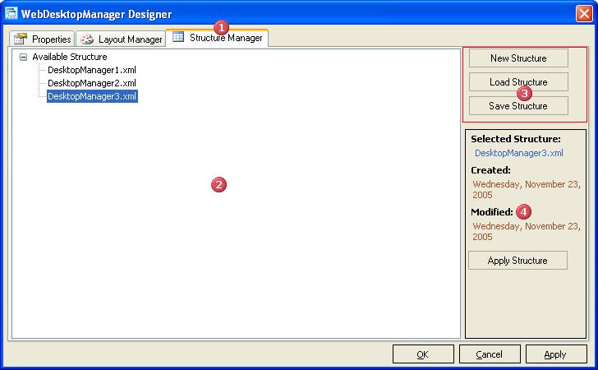Click the red number 4 marker beside Modified

[x=524, y=211]
